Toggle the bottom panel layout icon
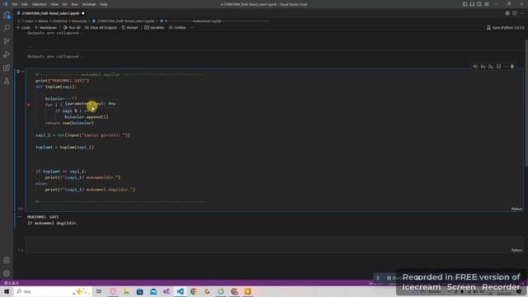This screenshot has height=297, width=528. (472, 4)
